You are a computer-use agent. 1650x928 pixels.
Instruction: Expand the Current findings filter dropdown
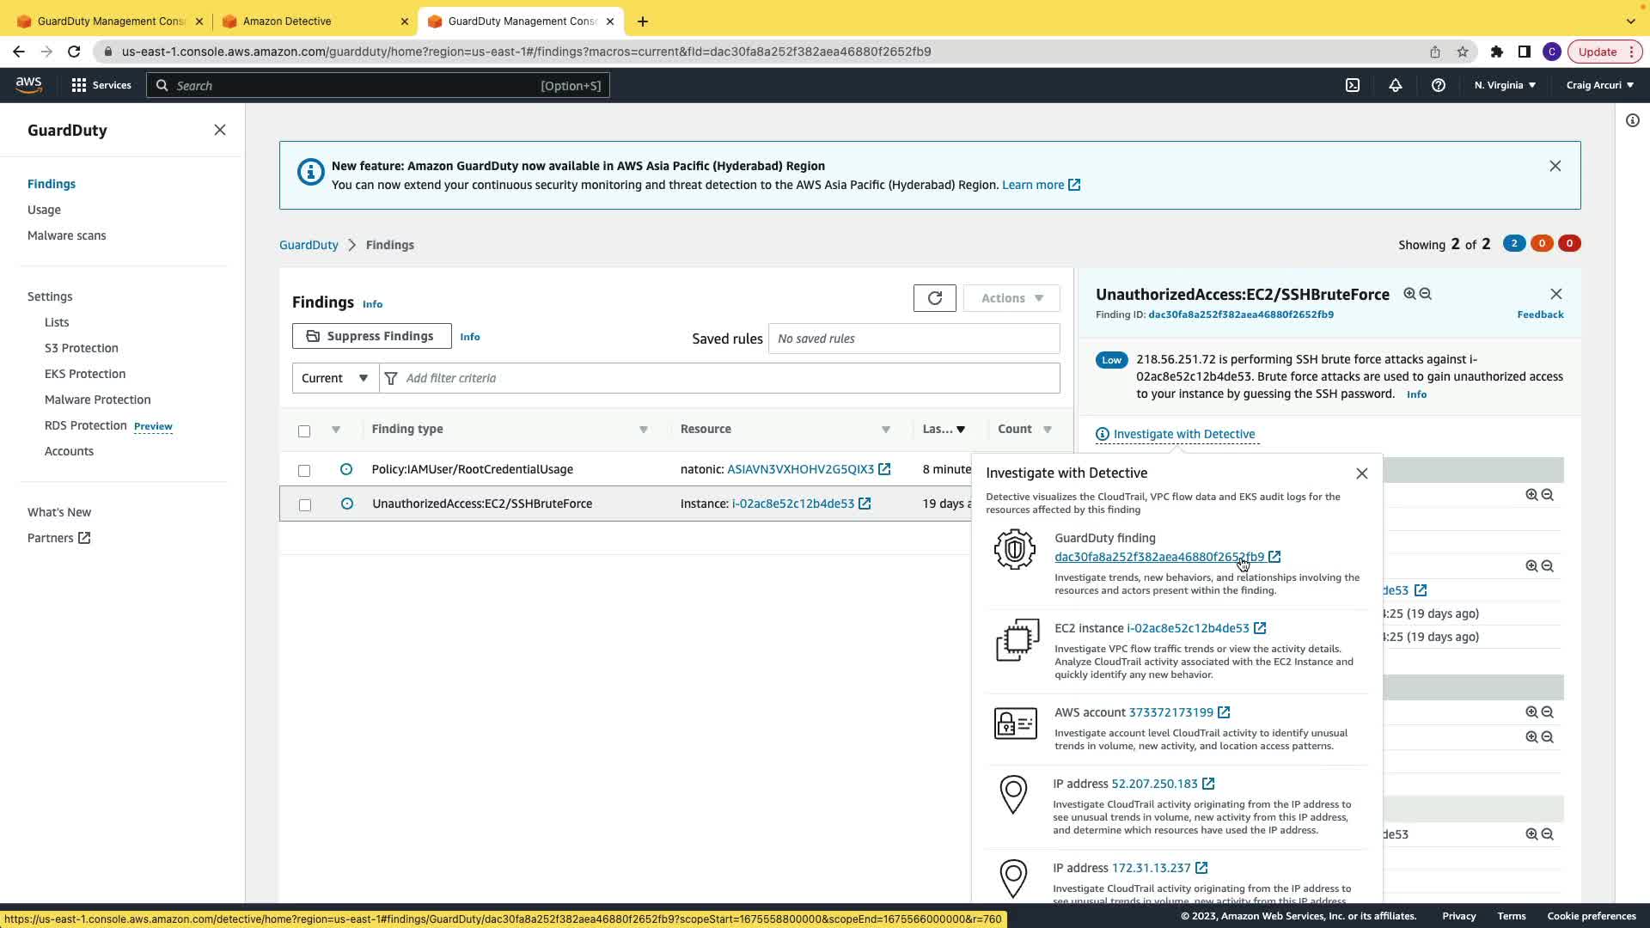(x=334, y=378)
